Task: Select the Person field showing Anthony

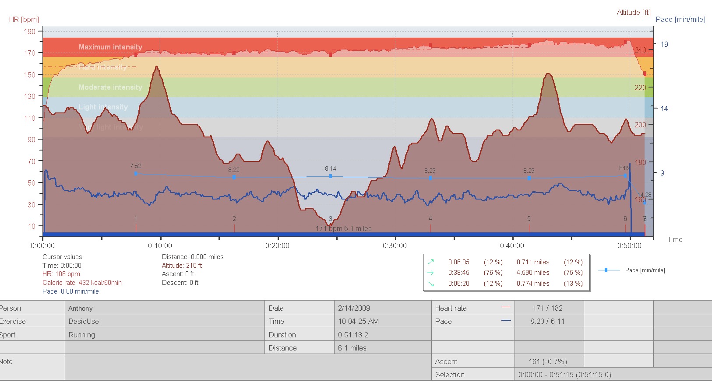Action: [164, 308]
